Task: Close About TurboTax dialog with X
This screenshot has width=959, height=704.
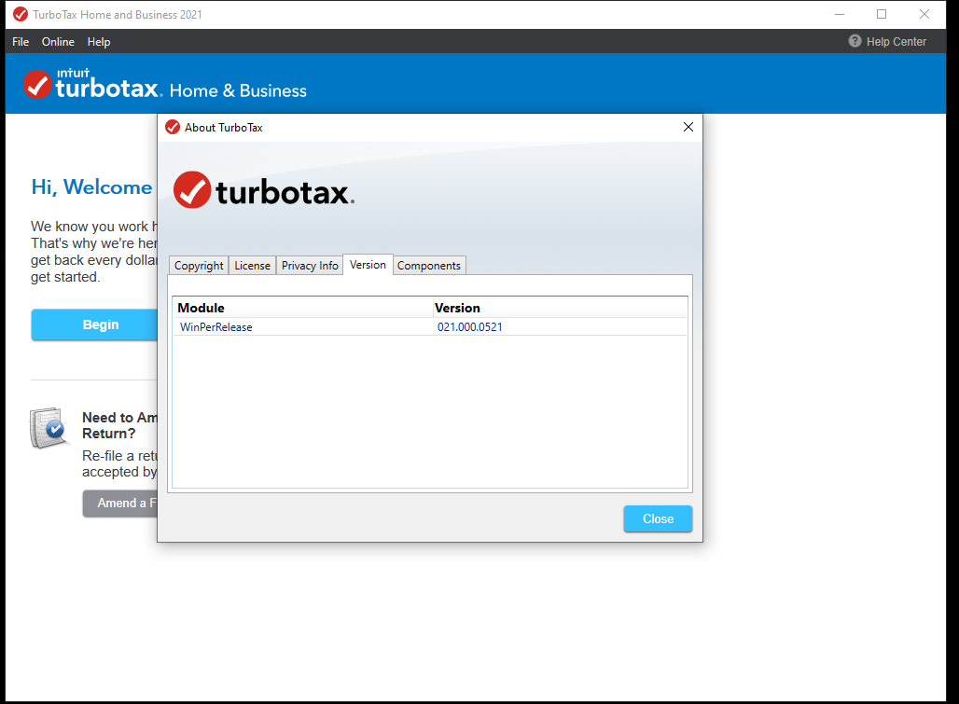Action: click(x=688, y=127)
